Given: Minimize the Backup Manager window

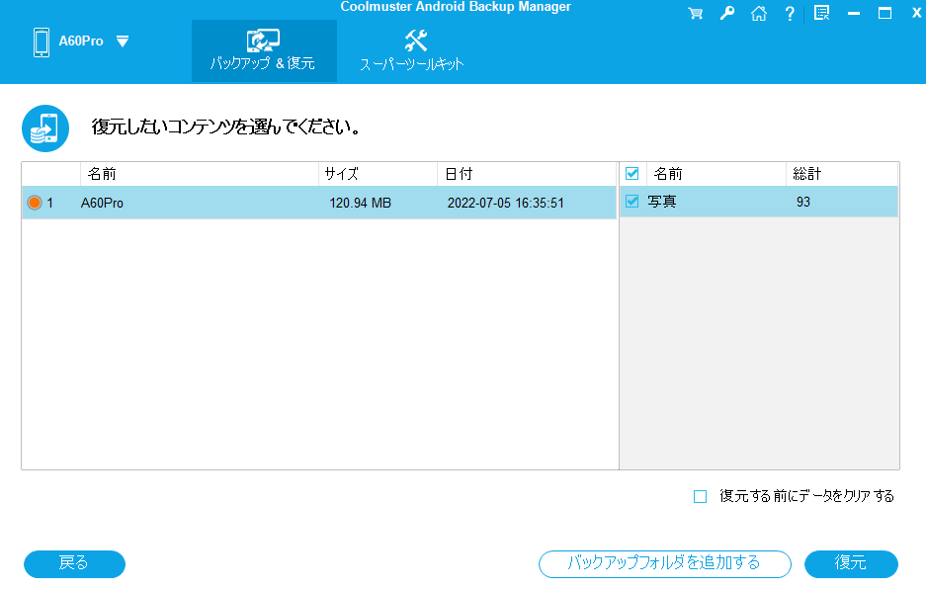Looking at the screenshot, I should point(854,14).
